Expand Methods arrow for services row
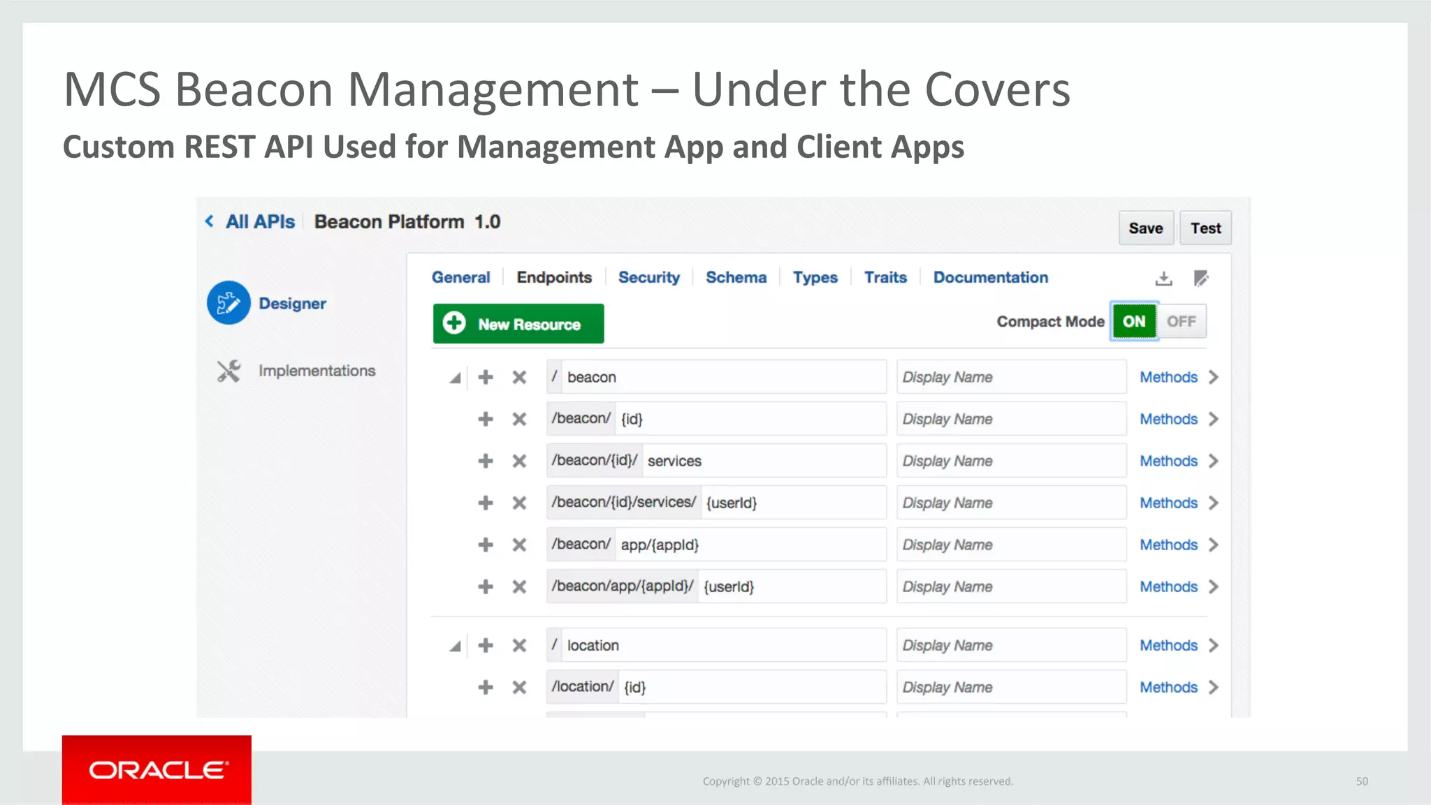 1214,461
